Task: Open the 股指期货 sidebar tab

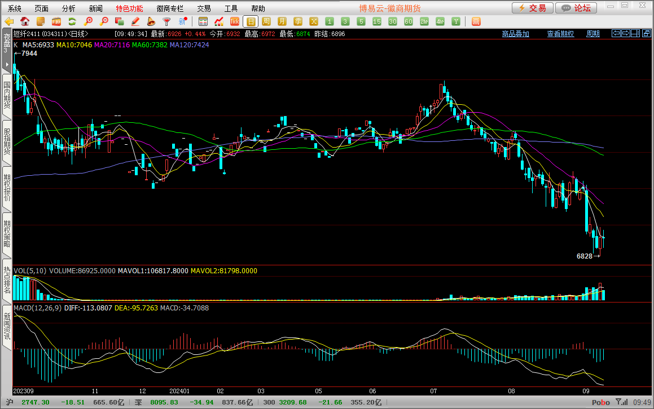Action: [x=7, y=141]
